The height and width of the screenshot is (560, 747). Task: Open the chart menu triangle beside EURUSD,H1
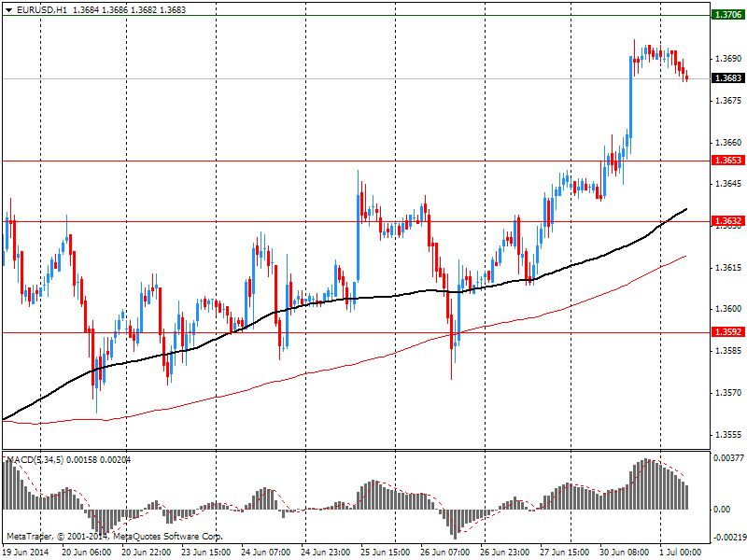8,9
